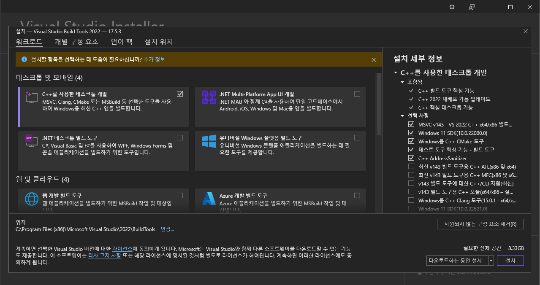Uncheck 테스트 도구 핵심 기능 - 빌드 도구
Image resolution: width=540 pixels, height=285 pixels.
tap(411, 150)
